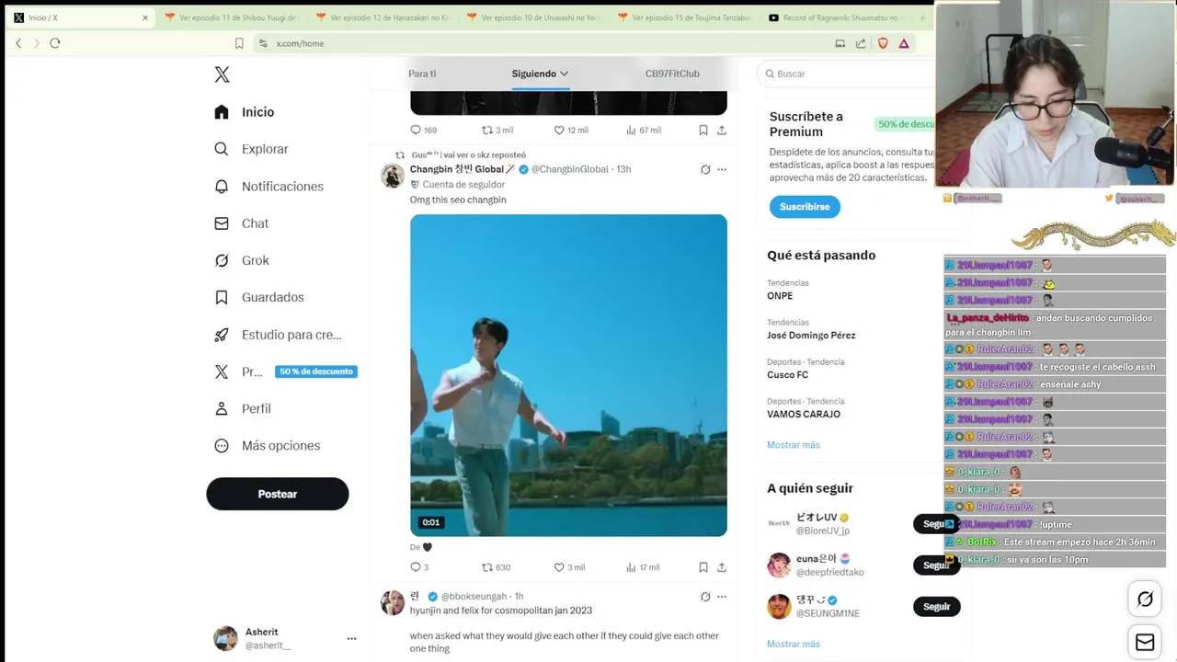The height and width of the screenshot is (662, 1177).
Task: Open Notificaciones in sidebar
Action: tap(269, 187)
